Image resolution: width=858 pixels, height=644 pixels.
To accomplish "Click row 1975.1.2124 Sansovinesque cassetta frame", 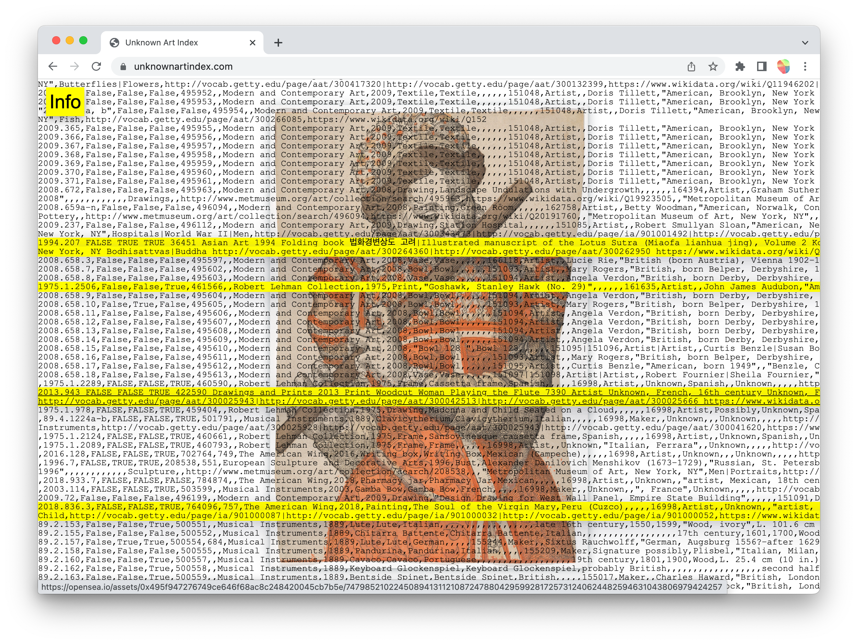I will [429, 436].
